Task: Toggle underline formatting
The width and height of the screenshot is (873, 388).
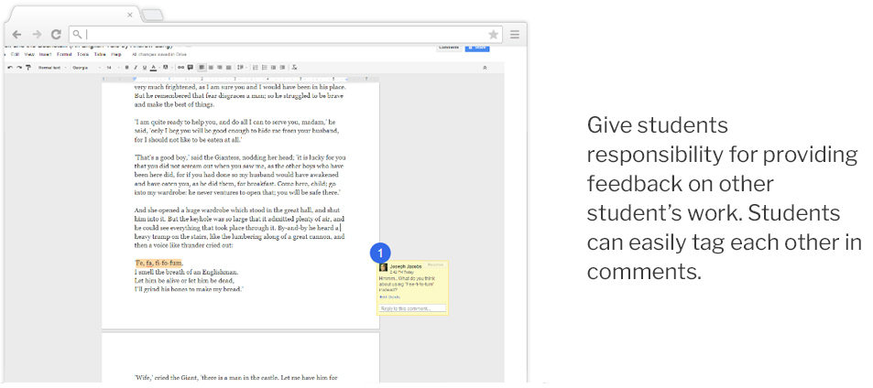Action: click(143, 67)
